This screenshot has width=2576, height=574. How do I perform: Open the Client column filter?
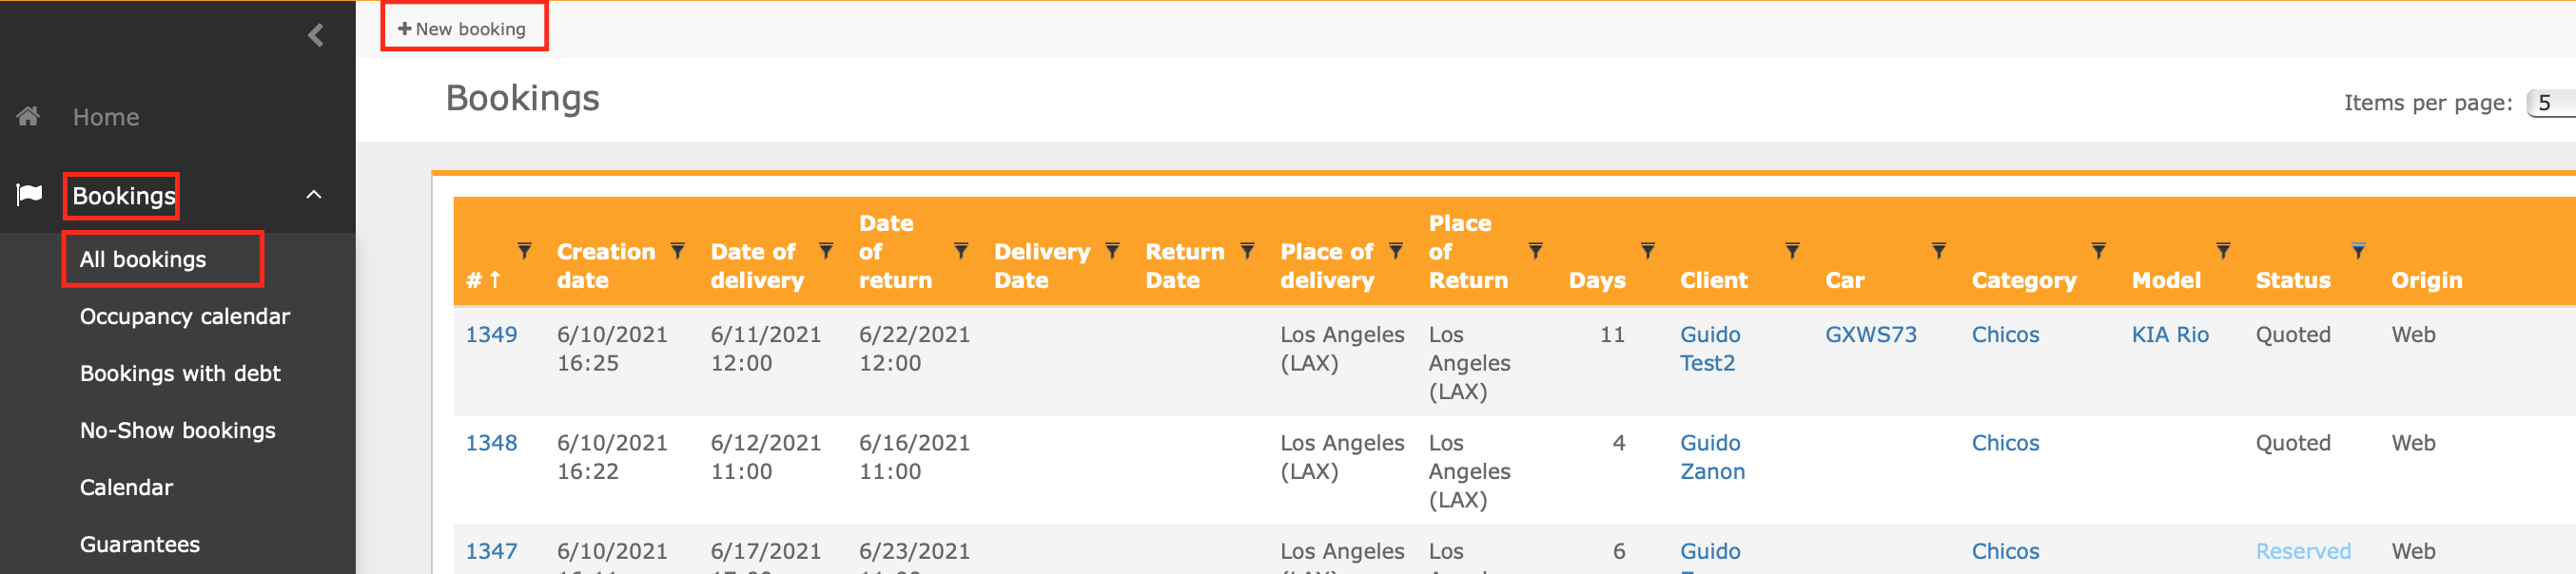(1792, 252)
